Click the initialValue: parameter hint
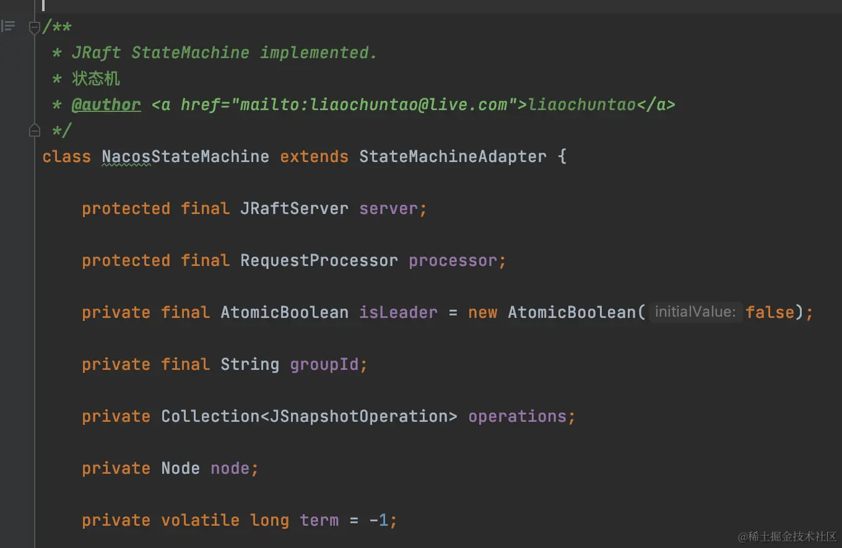 coord(695,312)
